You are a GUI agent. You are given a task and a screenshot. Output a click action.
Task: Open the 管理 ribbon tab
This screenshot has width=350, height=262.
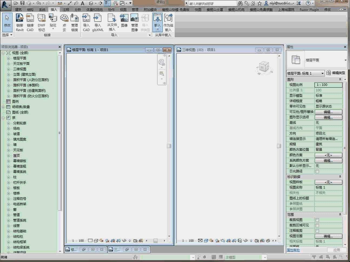point(135,9)
